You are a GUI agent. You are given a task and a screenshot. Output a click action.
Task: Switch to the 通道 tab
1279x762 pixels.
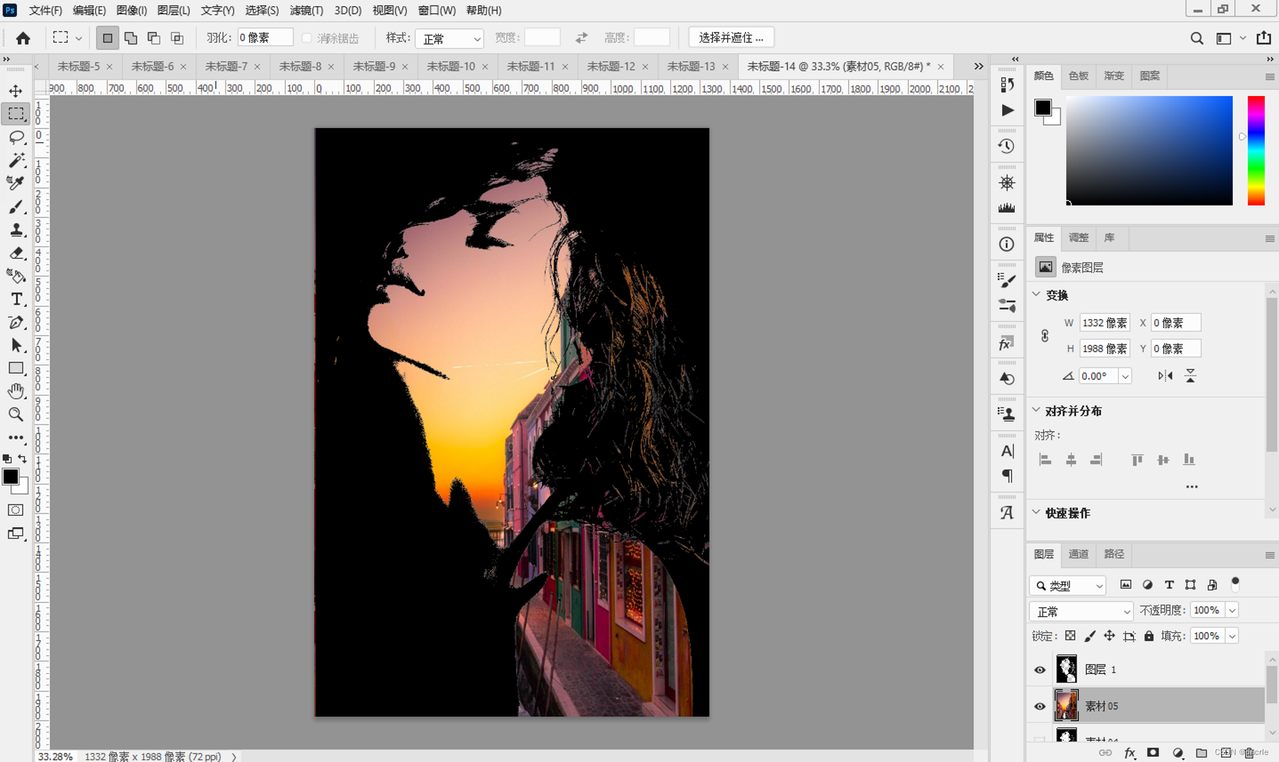tap(1078, 554)
